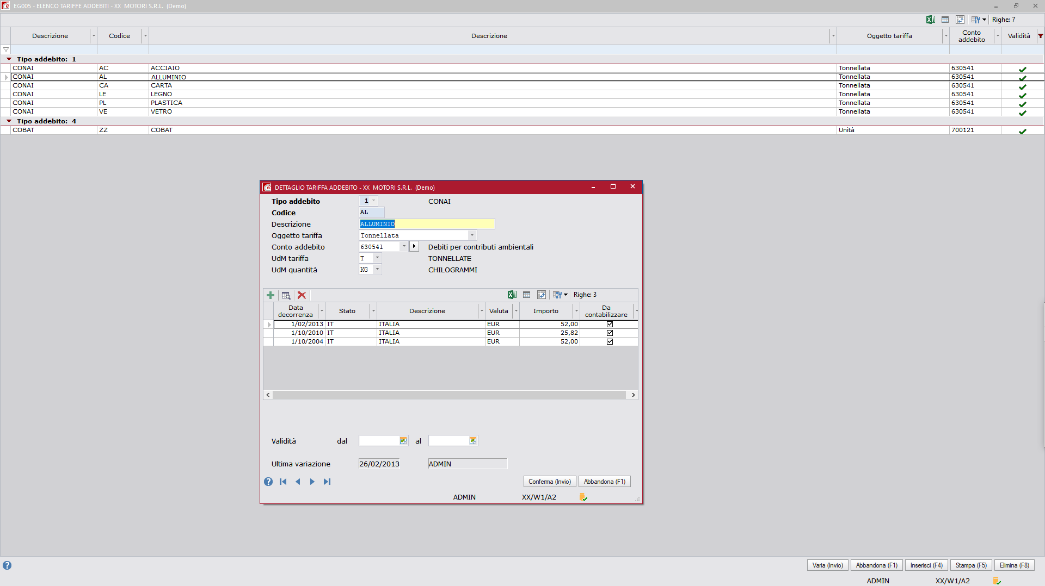Viewport: 1045px width, 586px height.
Task: Open Importo column filter dropdown
Action: pyautogui.click(x=576, y=311)
